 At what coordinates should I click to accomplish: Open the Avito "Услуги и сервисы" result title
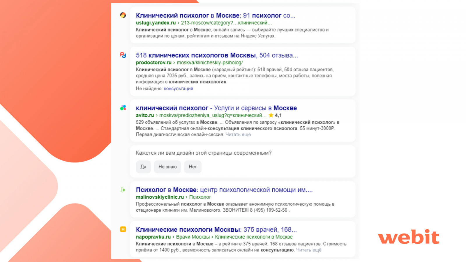pyautogui.click(x=216, y=108)
